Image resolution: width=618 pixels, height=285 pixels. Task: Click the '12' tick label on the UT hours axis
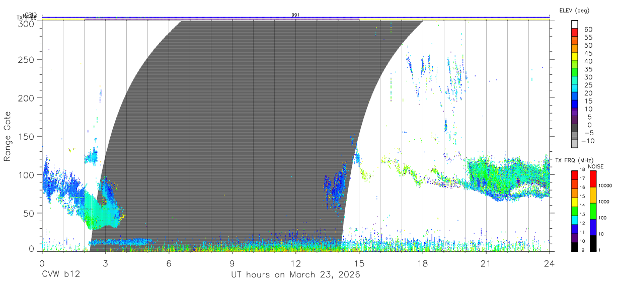[x=295, y=263]
